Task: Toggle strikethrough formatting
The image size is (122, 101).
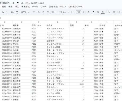Action: [x=98, y=12]
